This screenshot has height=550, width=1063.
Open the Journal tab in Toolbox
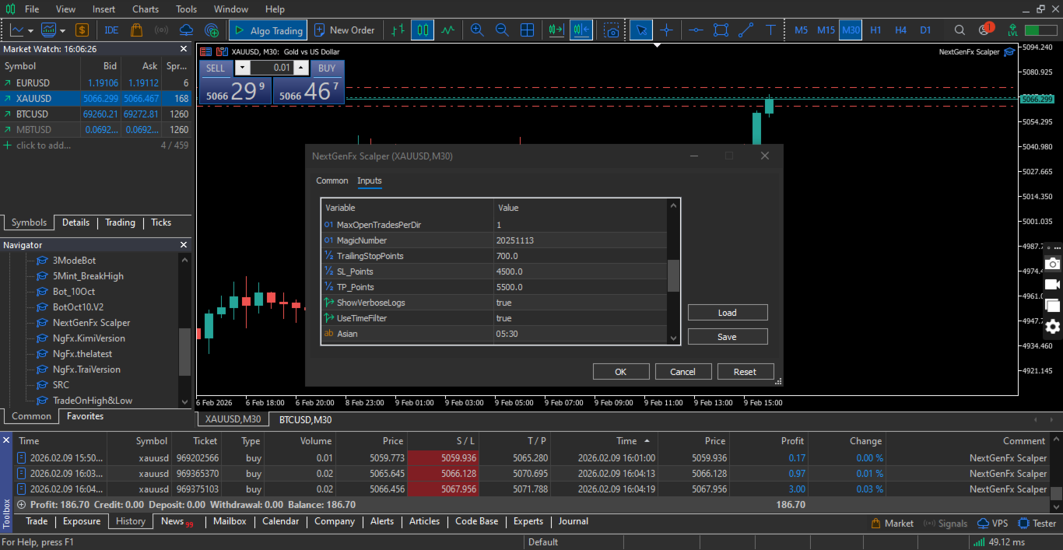(x=574, y=521)
